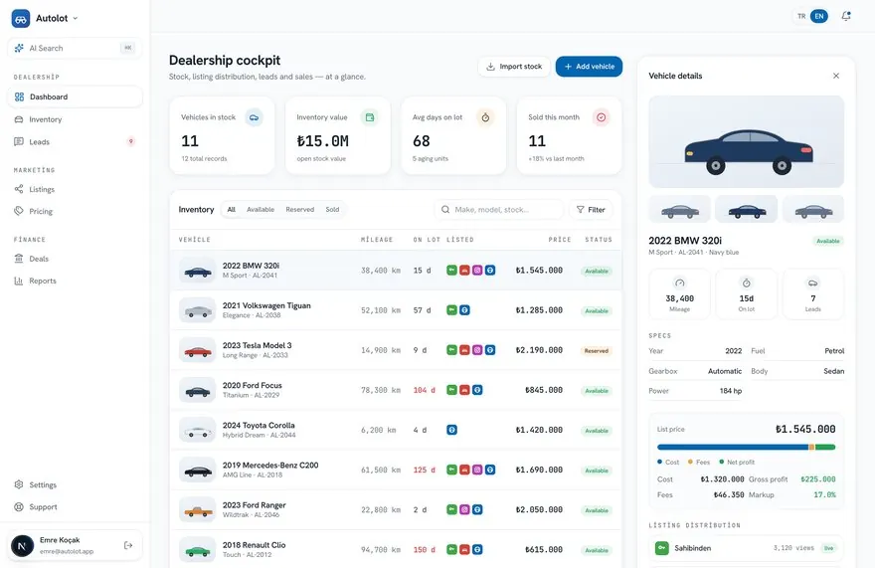This screenshot has width=875, height=568.
Task: Click the Dashboard grid icon in sidebar
Action: pos(19,96)
